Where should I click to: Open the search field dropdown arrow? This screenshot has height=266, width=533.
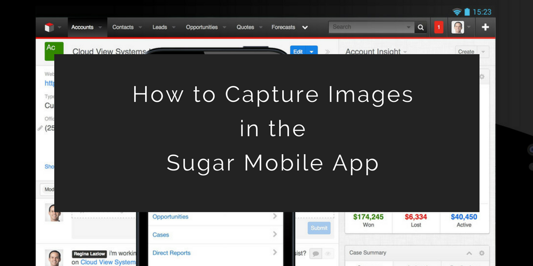click(409, 27)
